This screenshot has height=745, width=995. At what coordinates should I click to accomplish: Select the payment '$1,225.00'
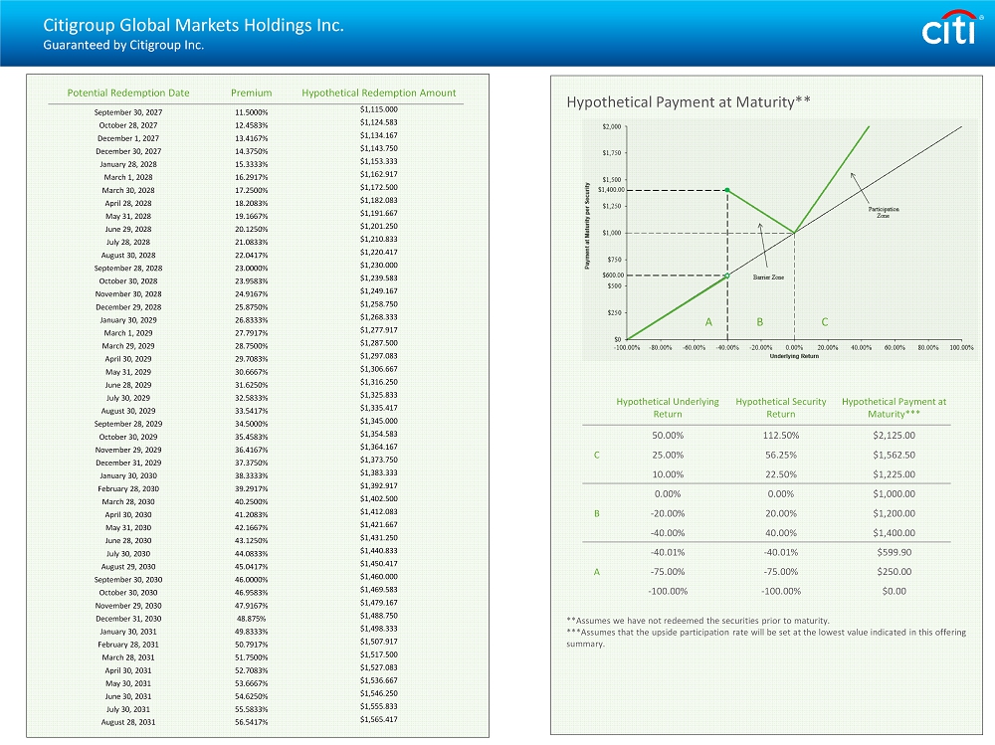click(x=894, y=474)
